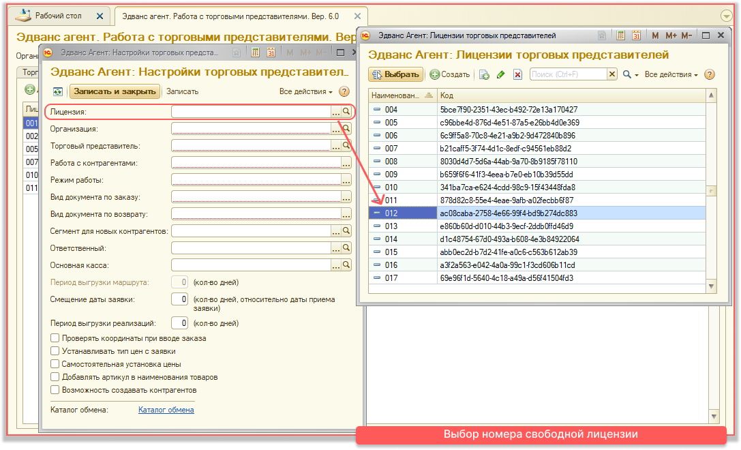Click the green pencil edit icon

501,74
